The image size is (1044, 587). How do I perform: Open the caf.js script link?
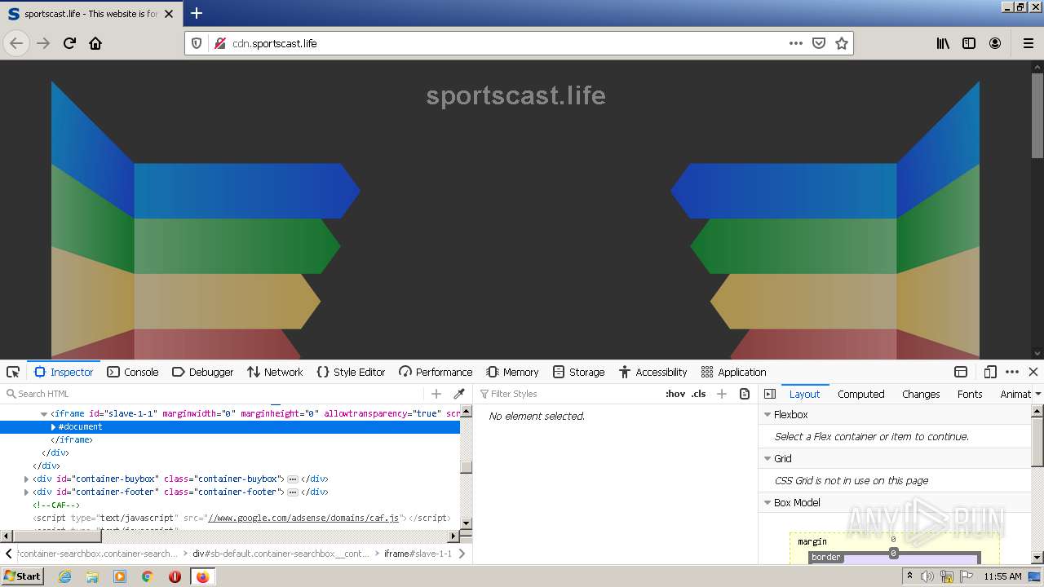coord(303,518)
